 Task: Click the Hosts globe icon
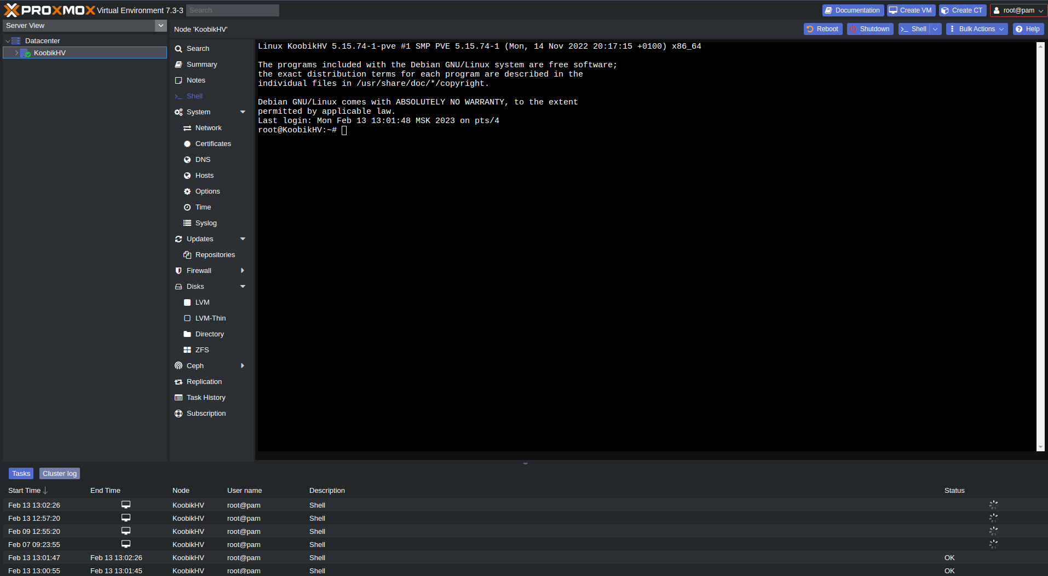[187, 176]
